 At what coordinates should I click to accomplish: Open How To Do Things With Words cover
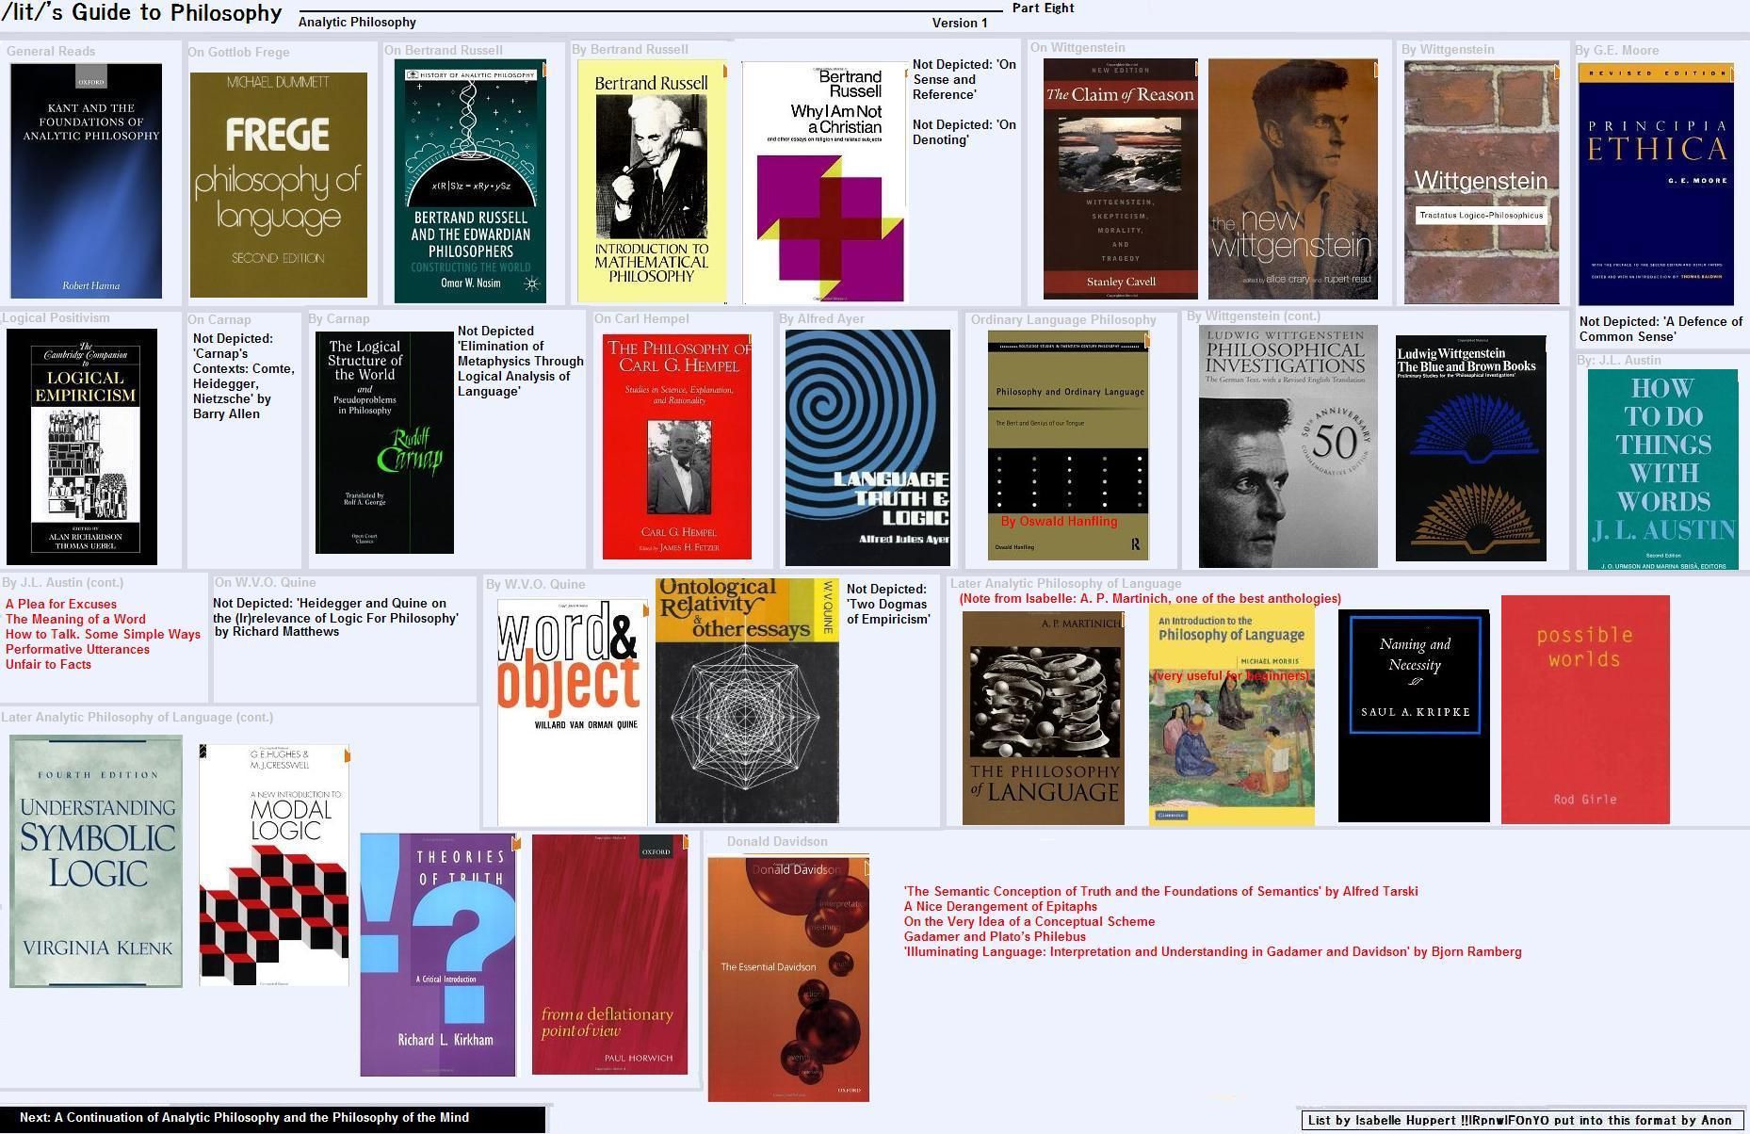1662,469
